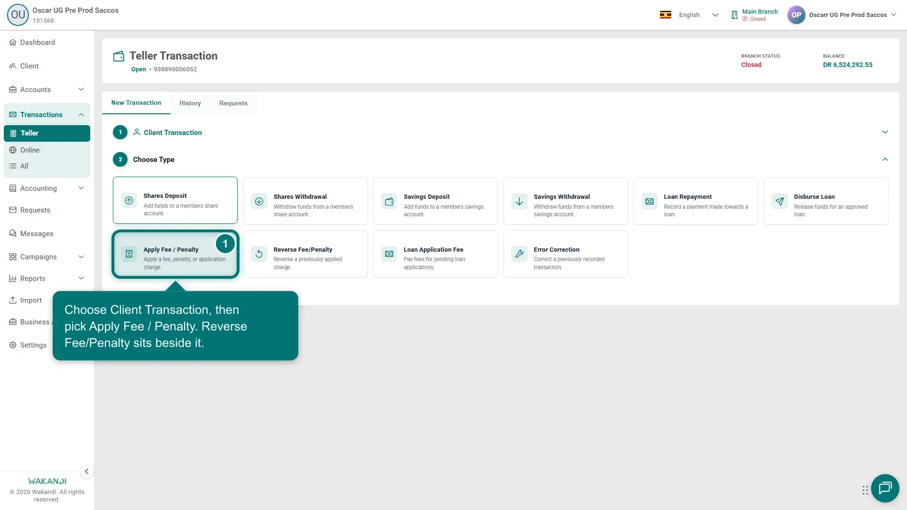Switch to the New Transaction tab
Viewport: 907px width, 510px height.
point(136,103)
